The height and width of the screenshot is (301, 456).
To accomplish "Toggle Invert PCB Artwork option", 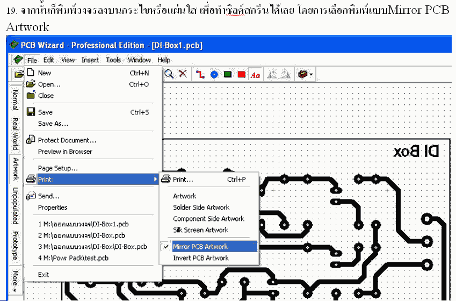I will pos(209,258).
